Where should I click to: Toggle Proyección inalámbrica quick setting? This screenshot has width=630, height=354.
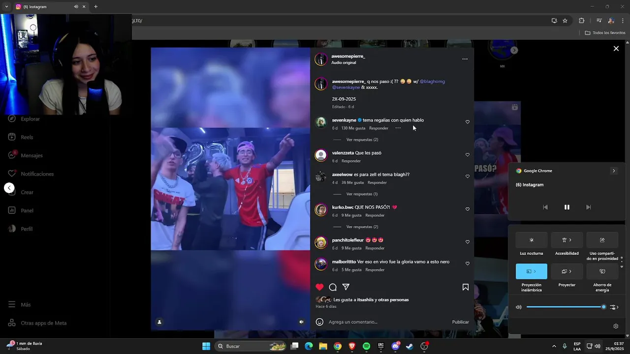[532, 271]
